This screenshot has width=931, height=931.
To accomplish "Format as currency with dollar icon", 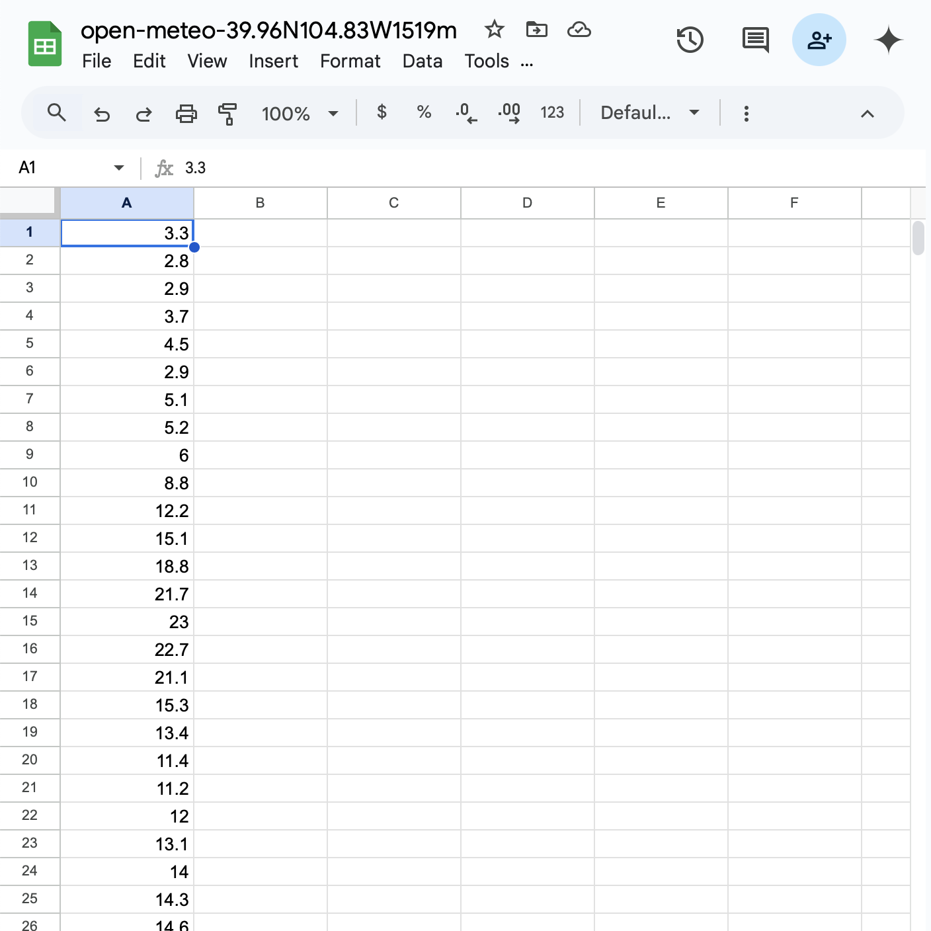I will pos(382,112).
